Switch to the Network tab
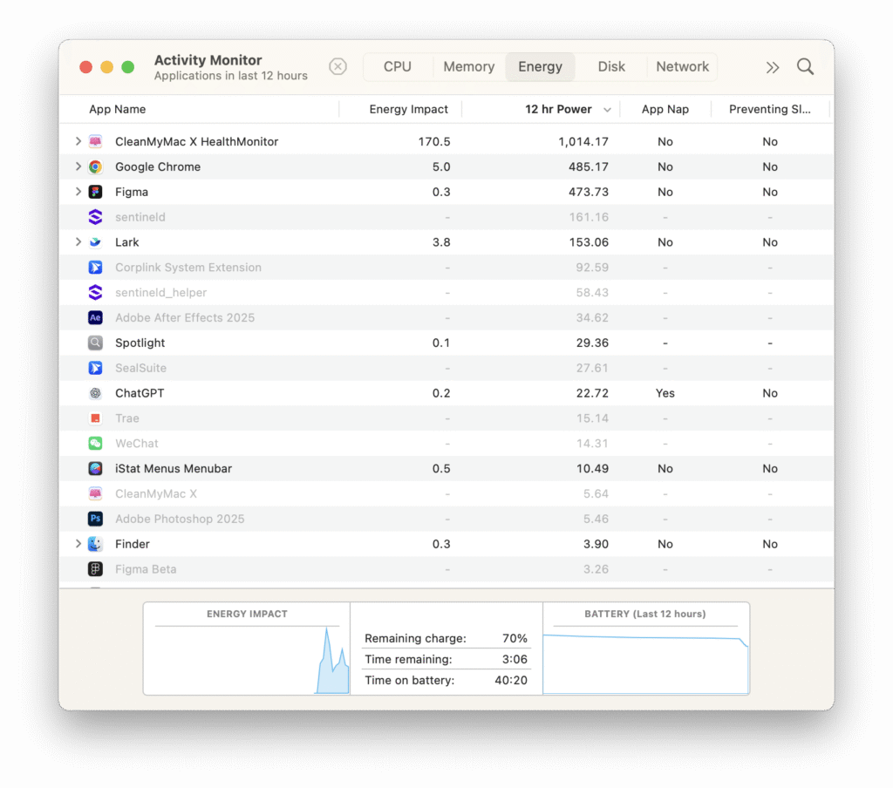Viewport: 893px width, 788px height. click(682, 66)
